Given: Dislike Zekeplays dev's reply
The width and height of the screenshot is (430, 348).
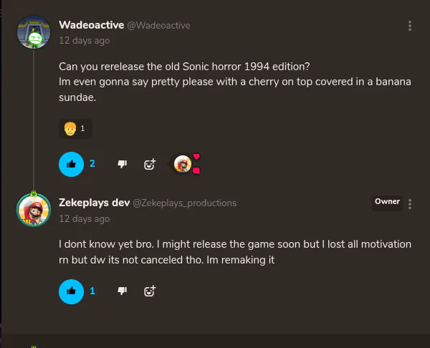Looking at the screenshot, I should click(x=122, y=291).
